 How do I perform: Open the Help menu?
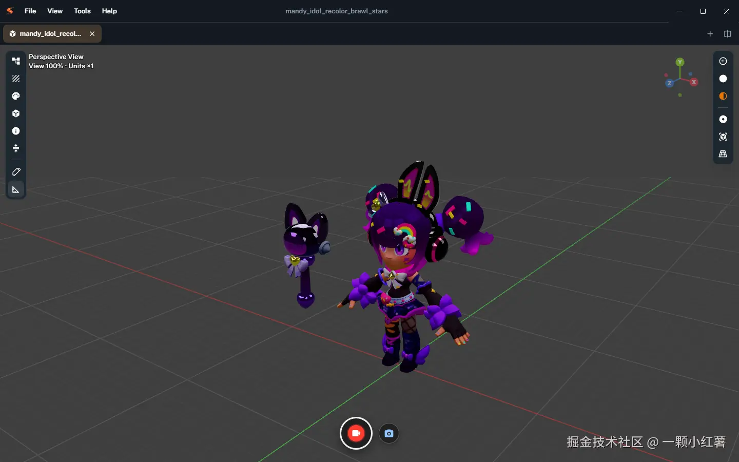109,11
